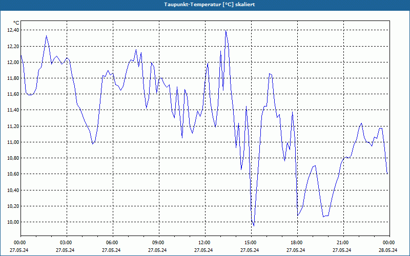The width and height of the screenshot is (410, 256).
Task: Select the 12,20 y-axis label
Action: coord(13,46)
